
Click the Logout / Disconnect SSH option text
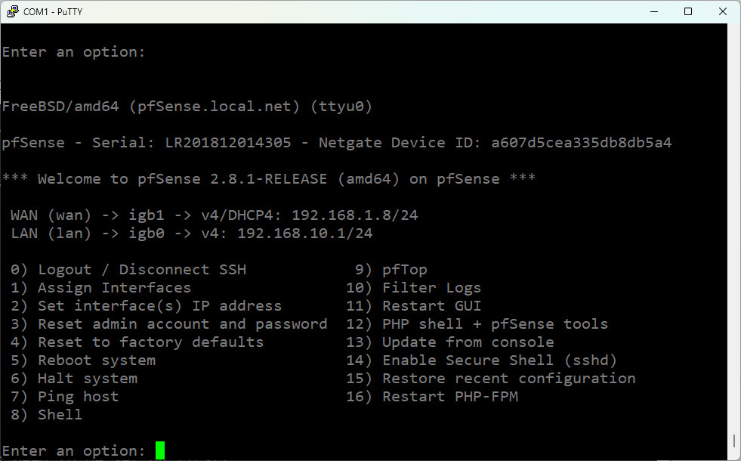(142, 270)
